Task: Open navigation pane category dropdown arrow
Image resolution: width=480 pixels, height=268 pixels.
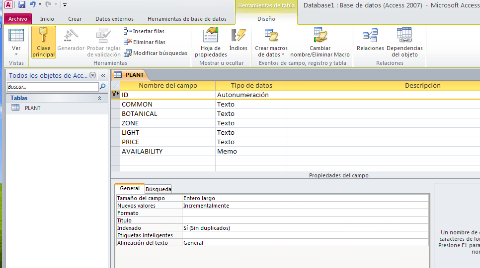Action: pyautogui.click(x=92, y=75)
